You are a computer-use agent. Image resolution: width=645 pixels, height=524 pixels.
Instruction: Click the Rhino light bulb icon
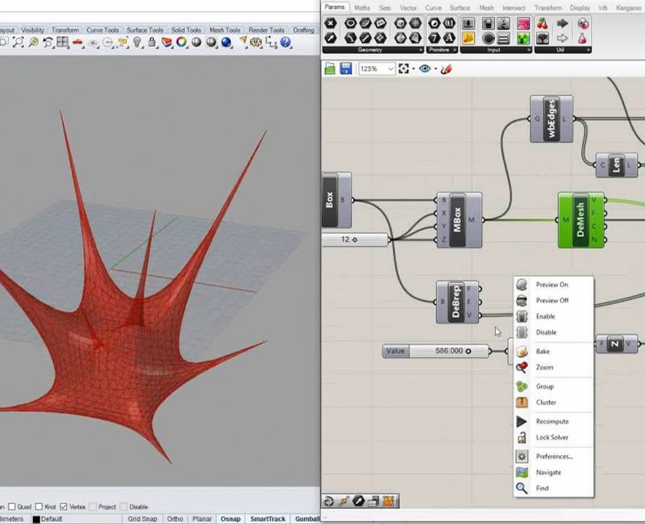coord(137,42)
